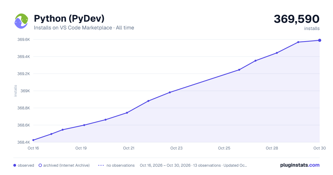Click the Oct 19 x-axis label
This screenshot has width=333, height=175.
click(x=81, y=148)
